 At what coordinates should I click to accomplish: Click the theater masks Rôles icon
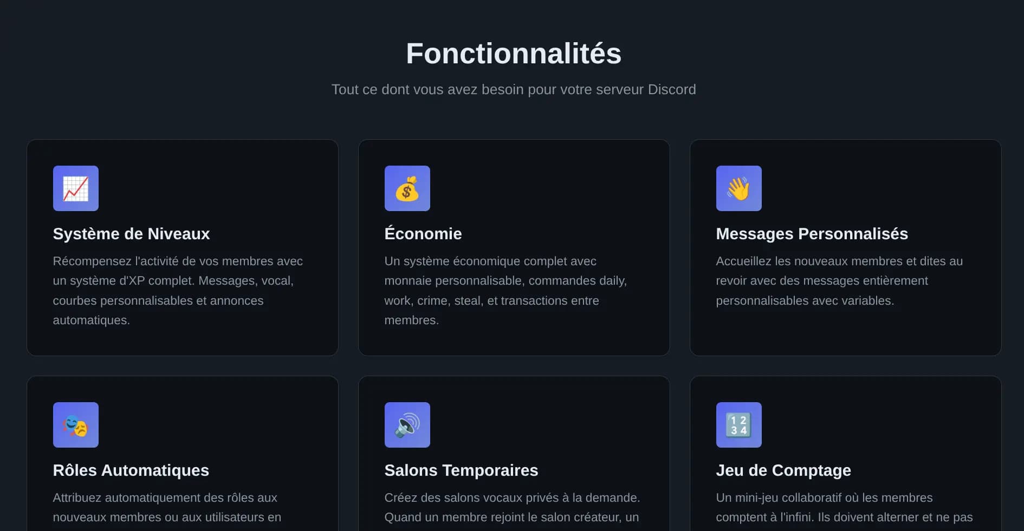pos(76,425)
